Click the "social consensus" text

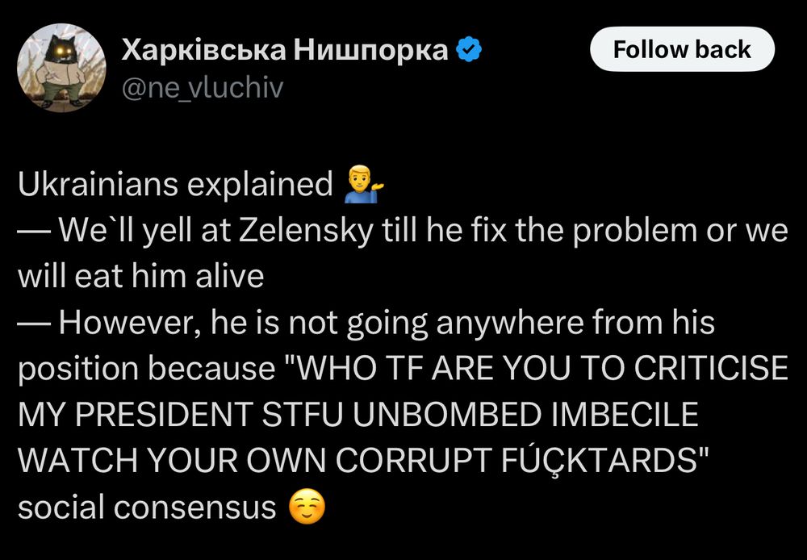(147, 507)
